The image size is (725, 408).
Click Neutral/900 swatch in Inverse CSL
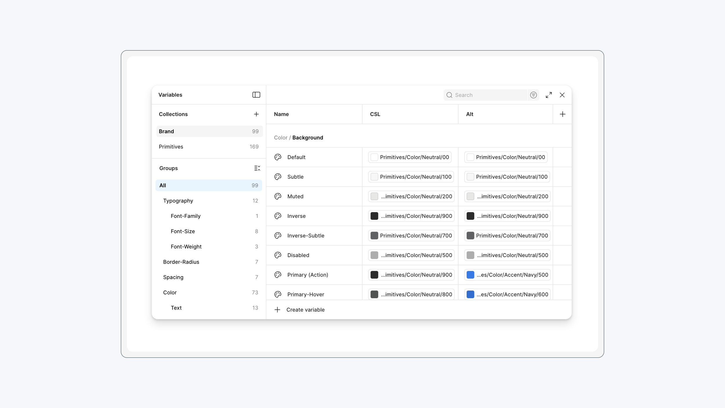click(374, 216)
